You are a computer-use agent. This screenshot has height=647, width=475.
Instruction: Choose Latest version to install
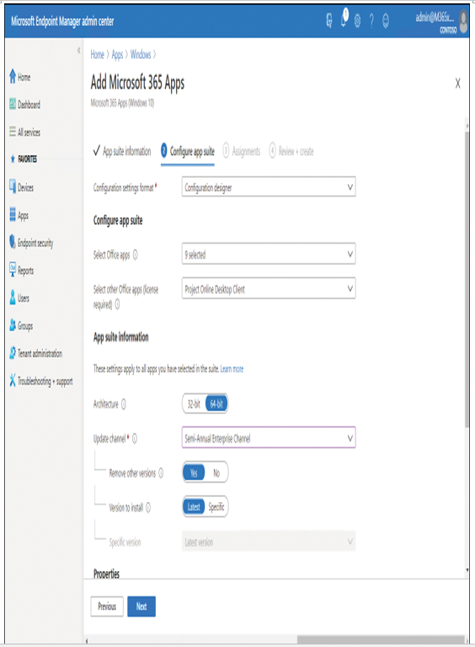coord(194,506)
